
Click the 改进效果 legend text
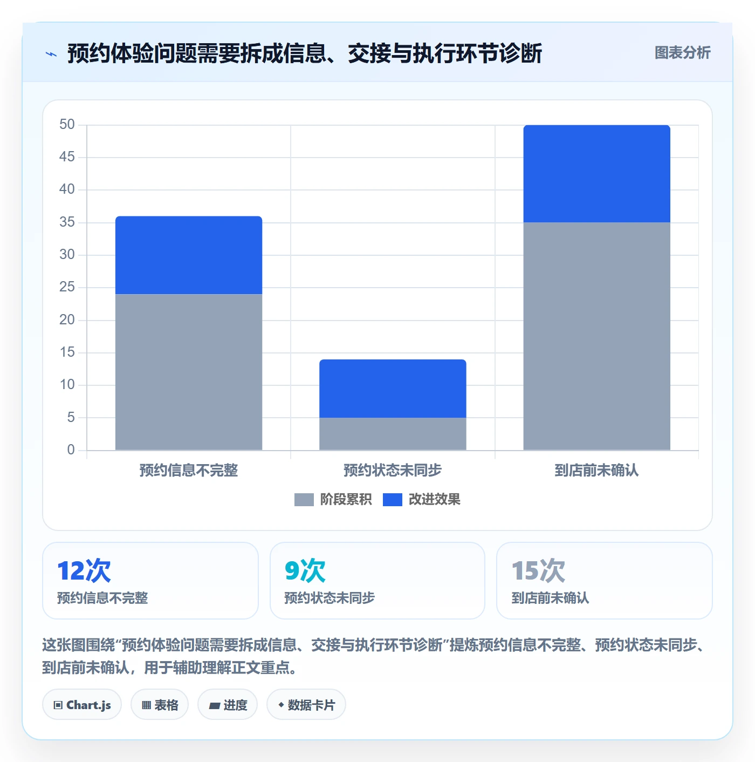pos(434,500)
